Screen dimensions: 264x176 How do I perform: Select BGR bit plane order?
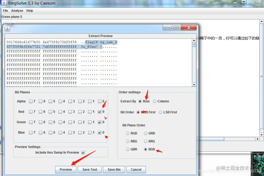click(146, 149)
